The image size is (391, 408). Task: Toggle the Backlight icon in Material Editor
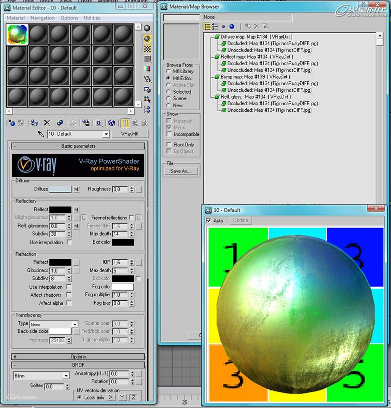(x=147, y=39)
